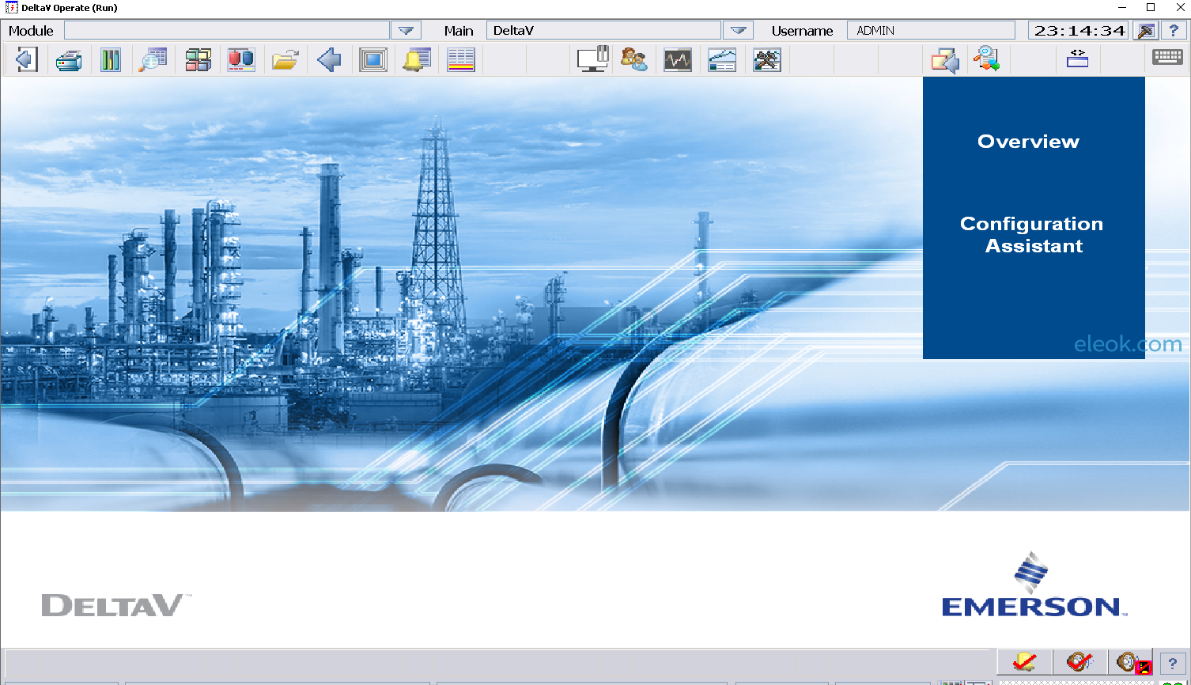The image size is (1191, 685).
Task: Open the Configuration Assistant link
Action: click(1032, 235)
